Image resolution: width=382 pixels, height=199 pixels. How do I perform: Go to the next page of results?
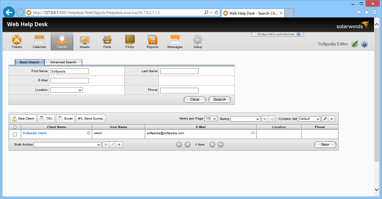tap(212, 144)
